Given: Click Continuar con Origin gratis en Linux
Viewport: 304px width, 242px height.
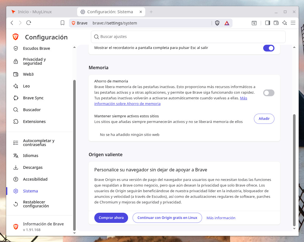Looking at the screenshot, I should tap(167, 218).
